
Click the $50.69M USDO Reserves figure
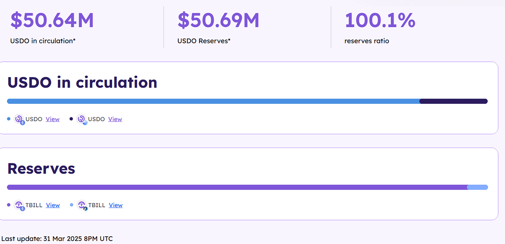point(219,20)
